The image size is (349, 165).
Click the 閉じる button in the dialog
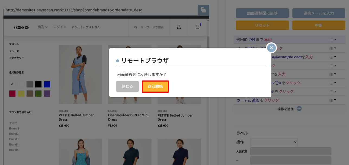click(127, 86)
